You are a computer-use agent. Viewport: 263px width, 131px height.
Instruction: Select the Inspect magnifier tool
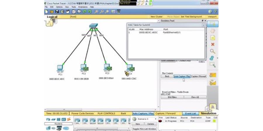[x=212, y=51]
